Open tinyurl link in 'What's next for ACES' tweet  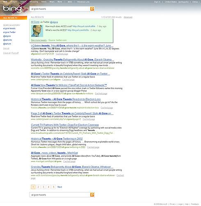click(x=78, y=30)
